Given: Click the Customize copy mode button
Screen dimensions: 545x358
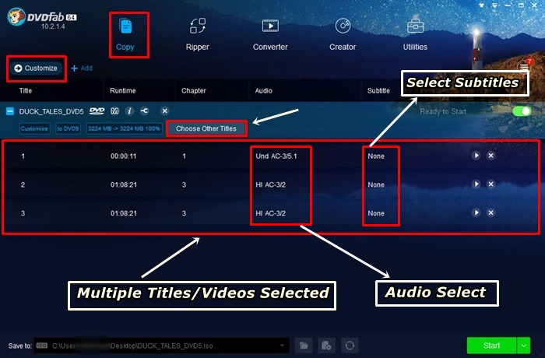Looking at the screenshot, I should point(36,68).
